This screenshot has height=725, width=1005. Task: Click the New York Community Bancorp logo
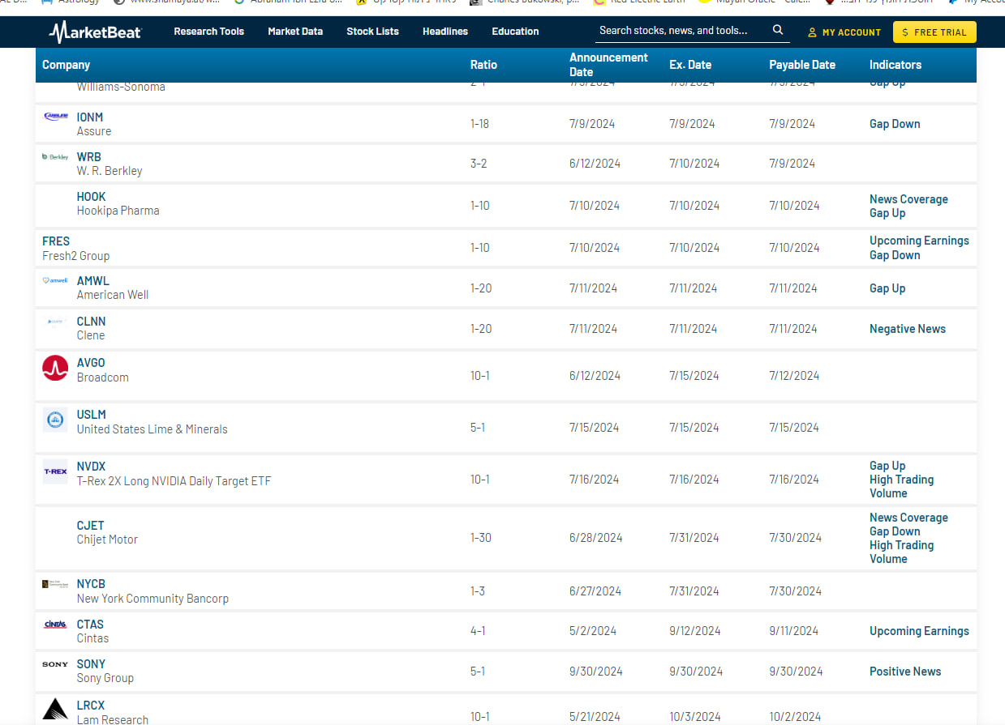click(55, 584)
